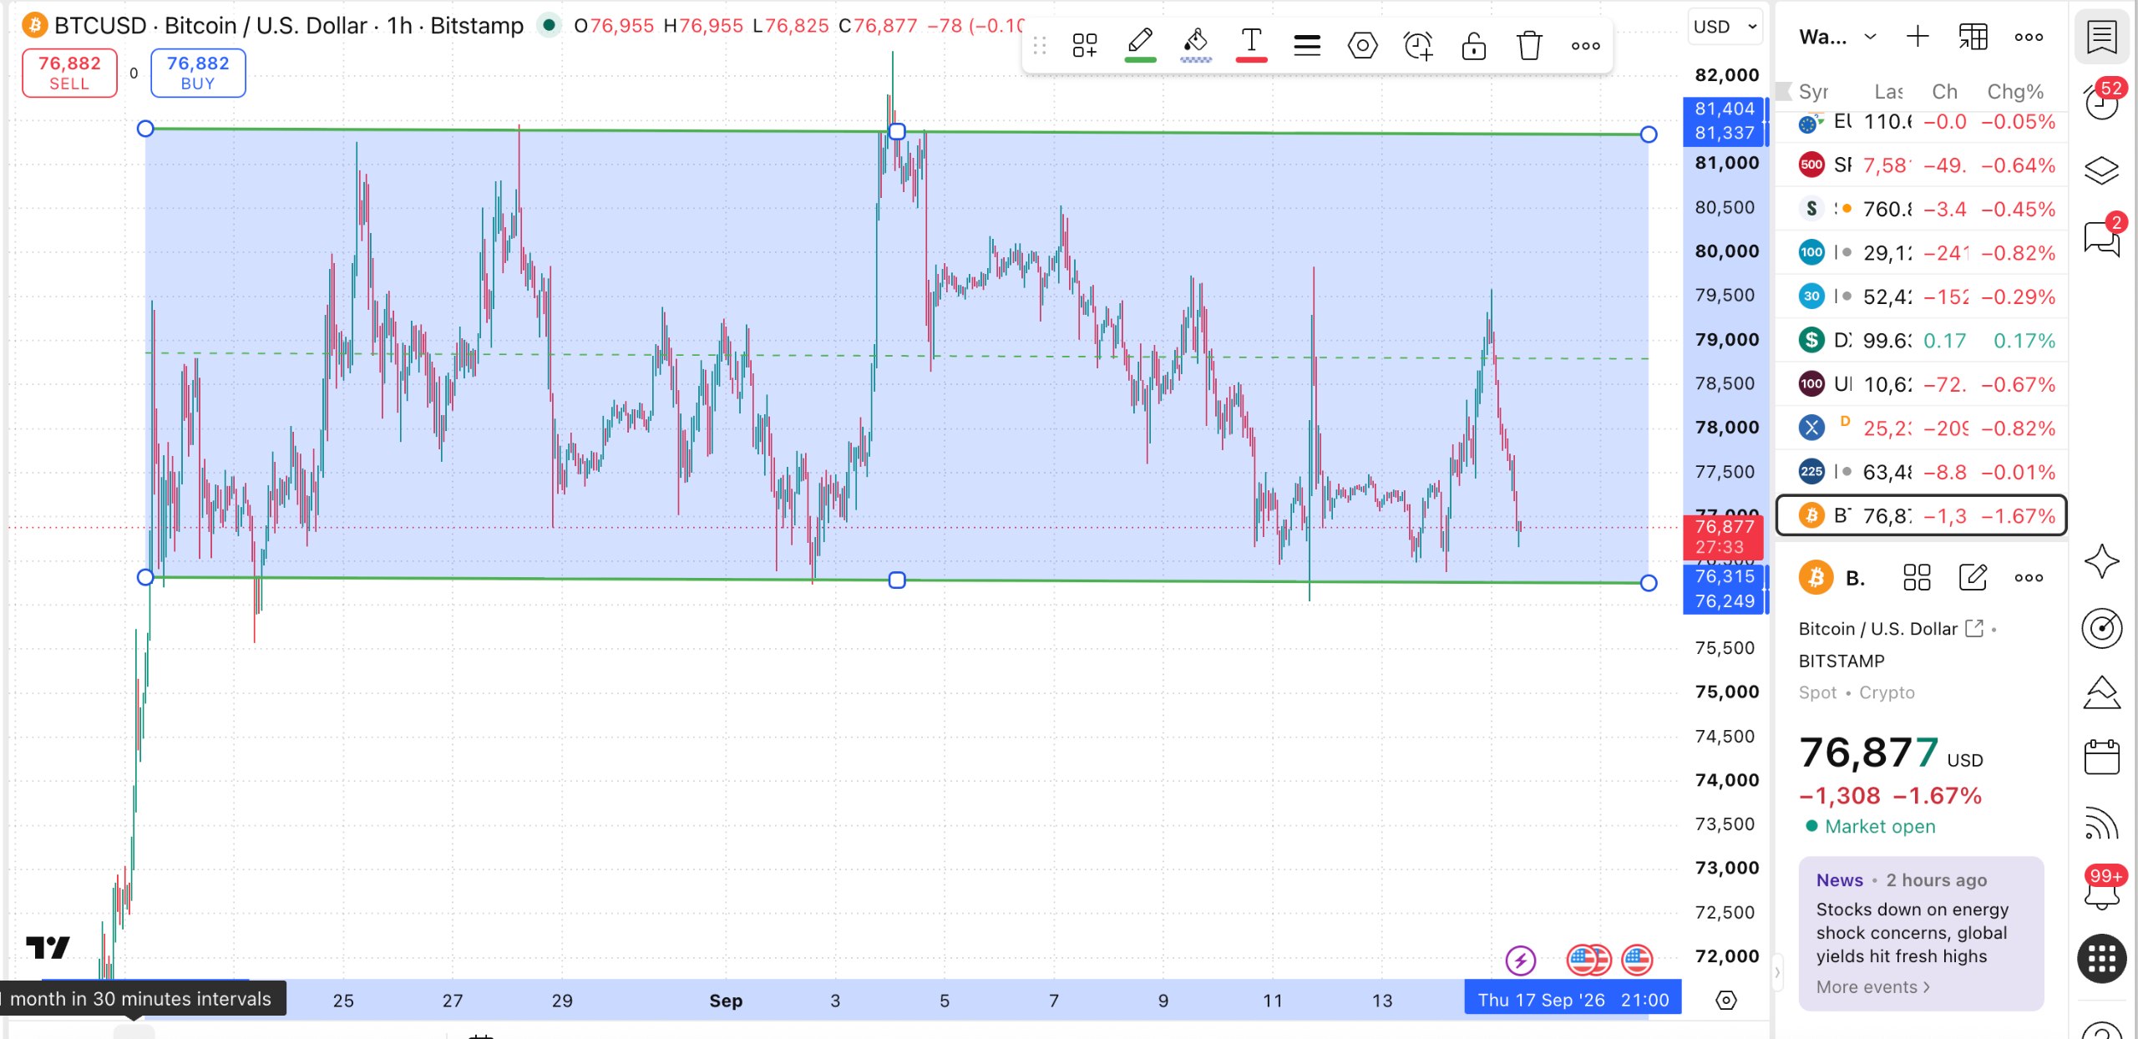Open alerts clock icon with 52 badge

tap(2101, 104)
